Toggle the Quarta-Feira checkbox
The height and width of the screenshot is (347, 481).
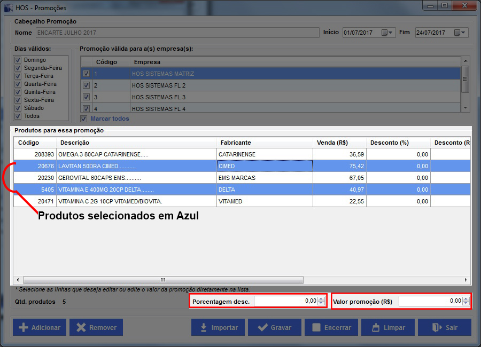coord(18,84)
